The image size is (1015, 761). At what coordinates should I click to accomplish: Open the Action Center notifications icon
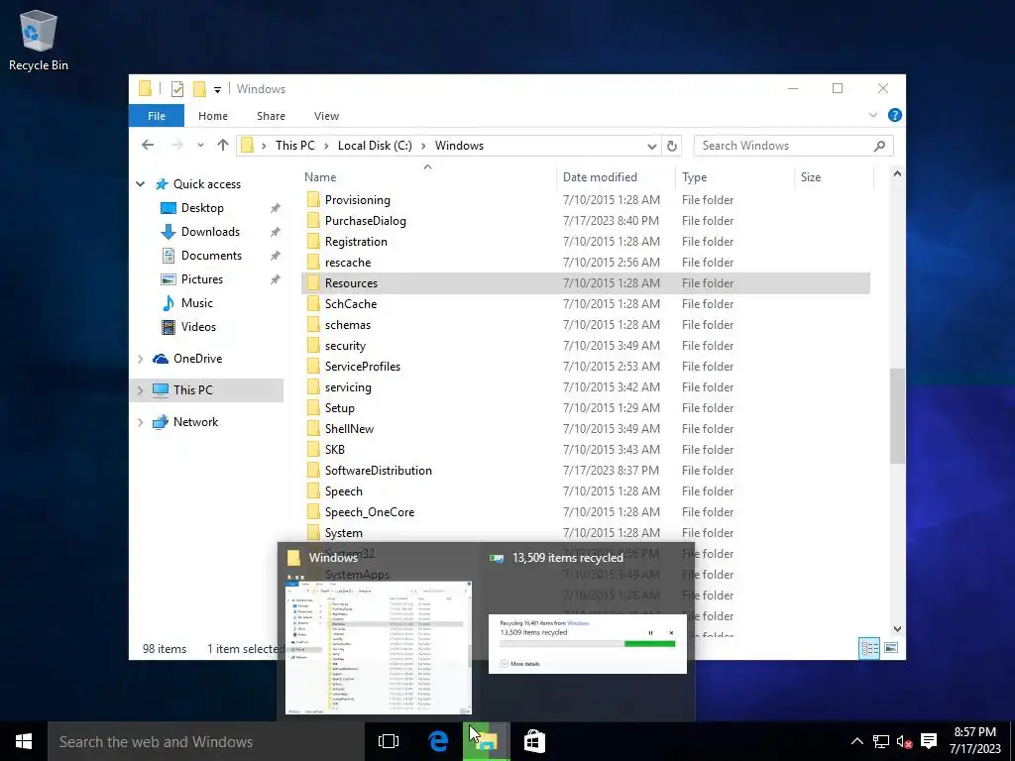pos(928,741)
